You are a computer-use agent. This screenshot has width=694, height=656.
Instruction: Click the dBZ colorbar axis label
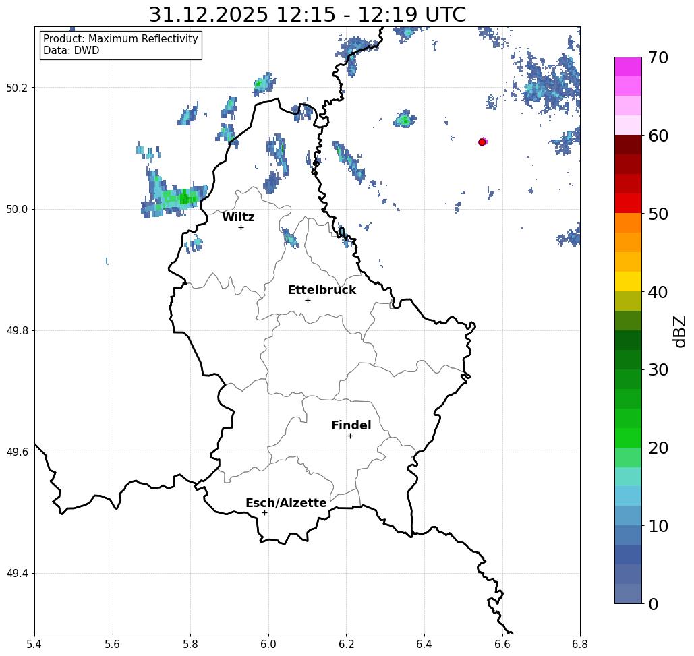[x=679, y=331]
